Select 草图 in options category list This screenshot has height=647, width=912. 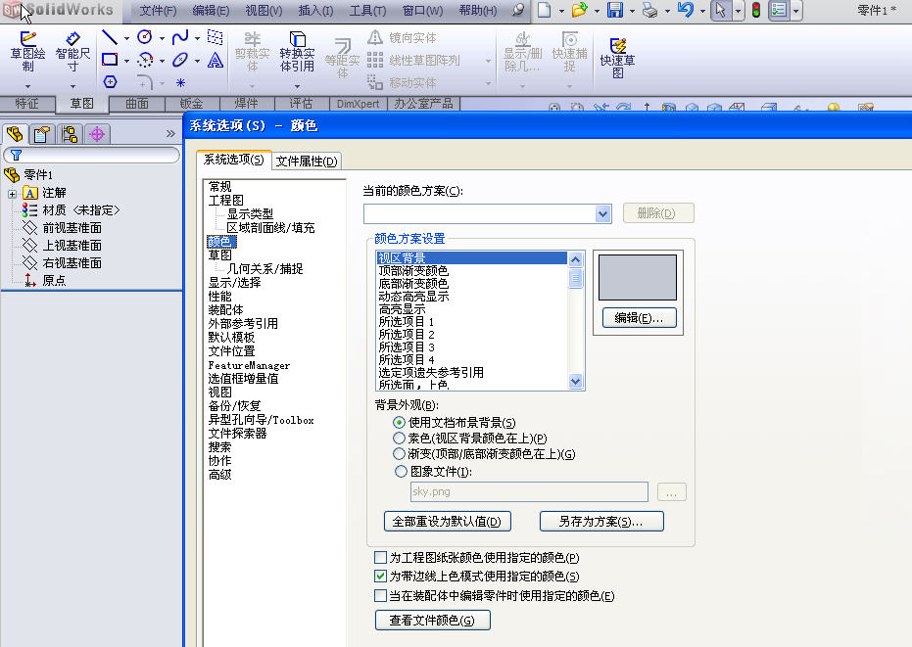pyautogui.click(x=219, y=255)
